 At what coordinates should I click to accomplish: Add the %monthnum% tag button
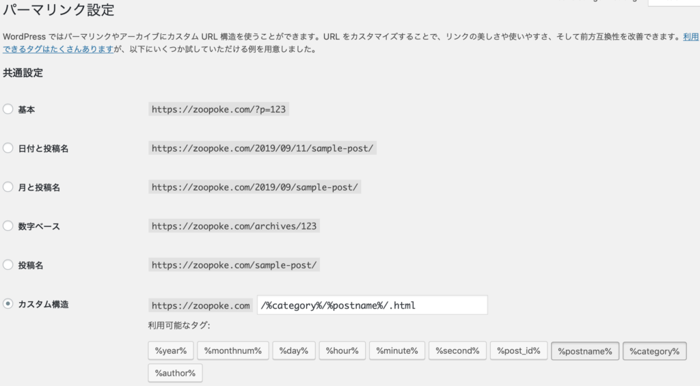click(x=232, y=350)
